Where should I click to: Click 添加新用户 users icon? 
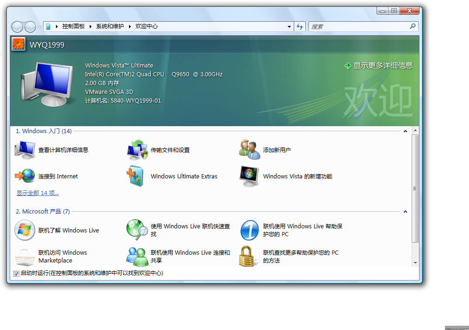point(249,149)
